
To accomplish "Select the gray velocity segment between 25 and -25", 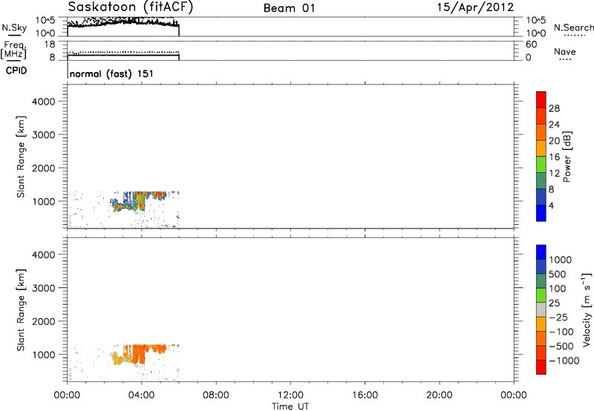I will tap(541, 310).
